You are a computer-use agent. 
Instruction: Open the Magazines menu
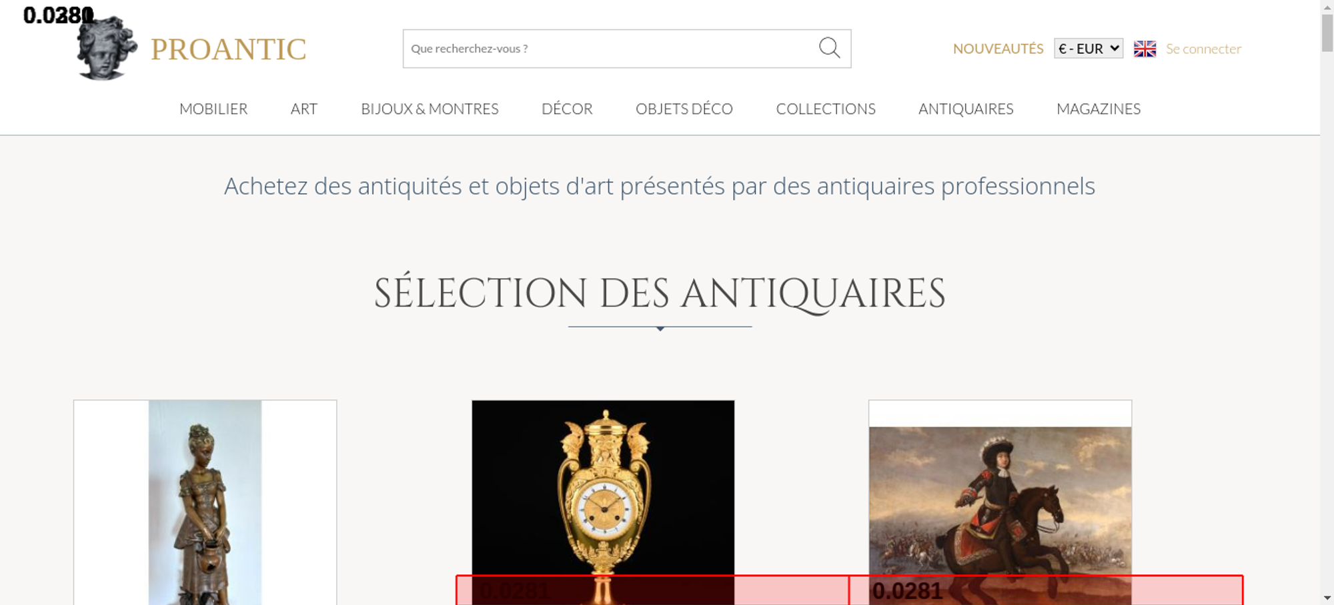click(x=1098, y=109)
